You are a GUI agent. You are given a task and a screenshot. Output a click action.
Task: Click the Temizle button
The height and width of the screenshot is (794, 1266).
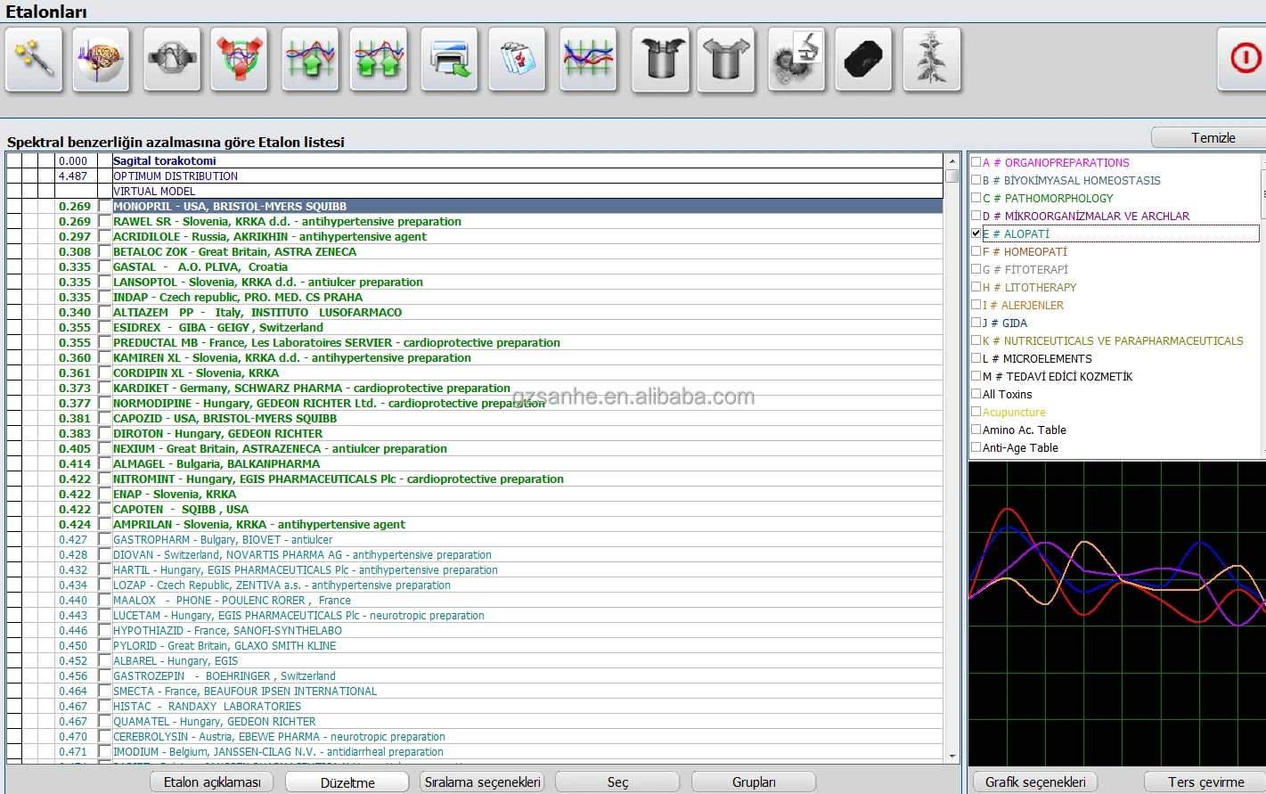[1207, 136]
